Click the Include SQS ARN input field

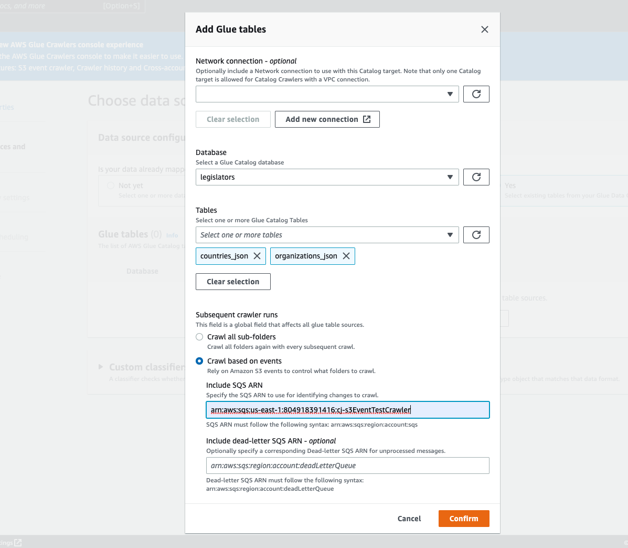point(347,410)
